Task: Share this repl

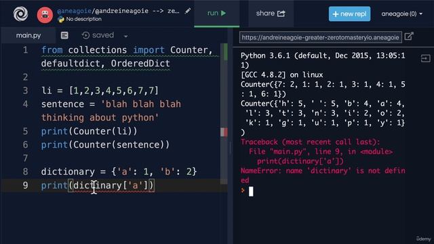Action: pos(271,14)
